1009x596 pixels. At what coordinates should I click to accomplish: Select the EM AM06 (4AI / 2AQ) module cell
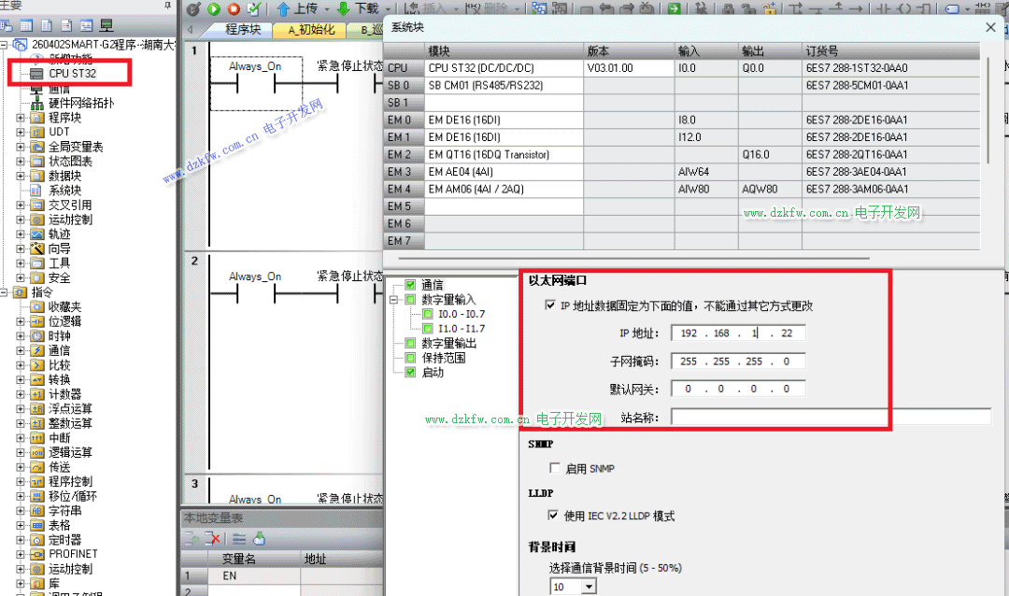(504, 190)
